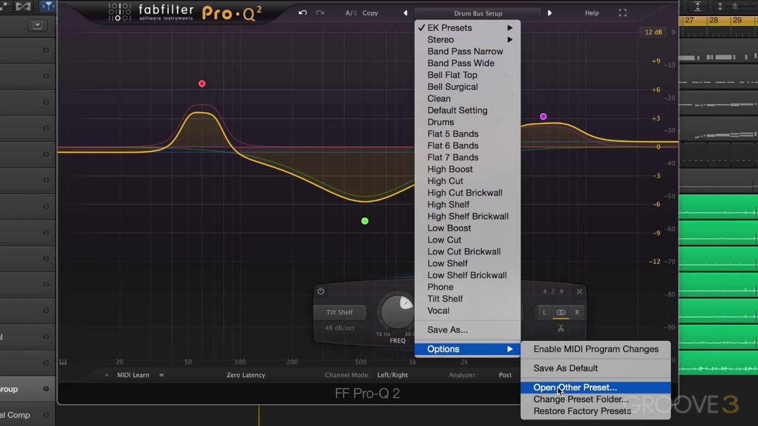Click the round button on Comp track row

click(x=46, y=415)
